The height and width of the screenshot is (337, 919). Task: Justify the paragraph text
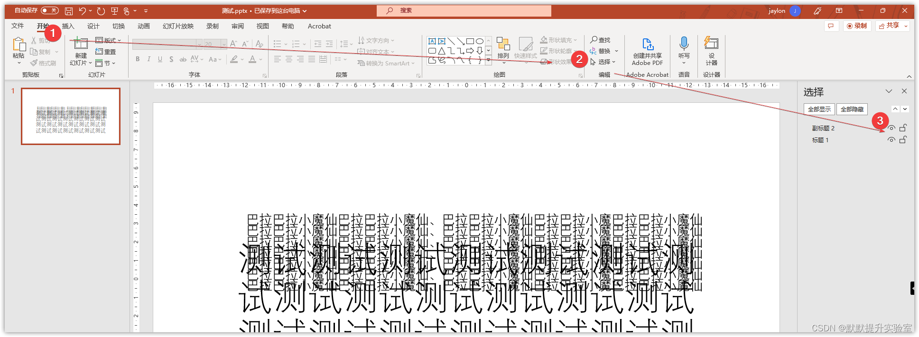312,59
